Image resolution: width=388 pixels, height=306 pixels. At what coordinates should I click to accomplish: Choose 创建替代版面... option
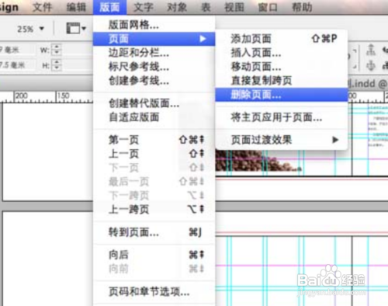click(x=154, y=103)
